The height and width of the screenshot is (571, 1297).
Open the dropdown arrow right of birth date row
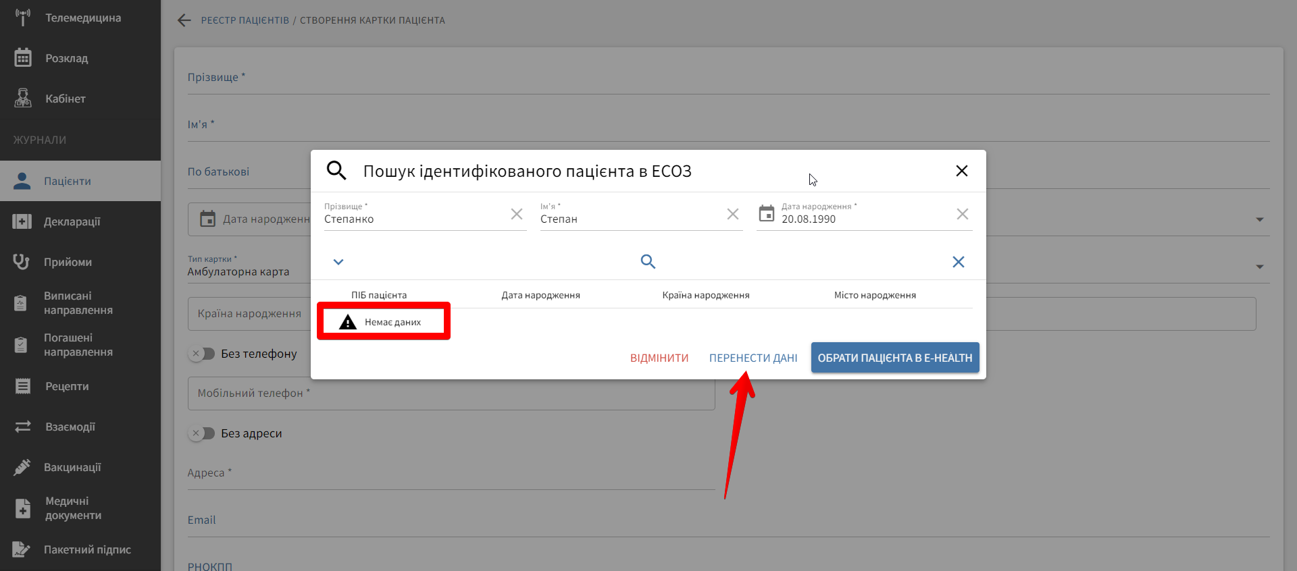[1259, 219]
